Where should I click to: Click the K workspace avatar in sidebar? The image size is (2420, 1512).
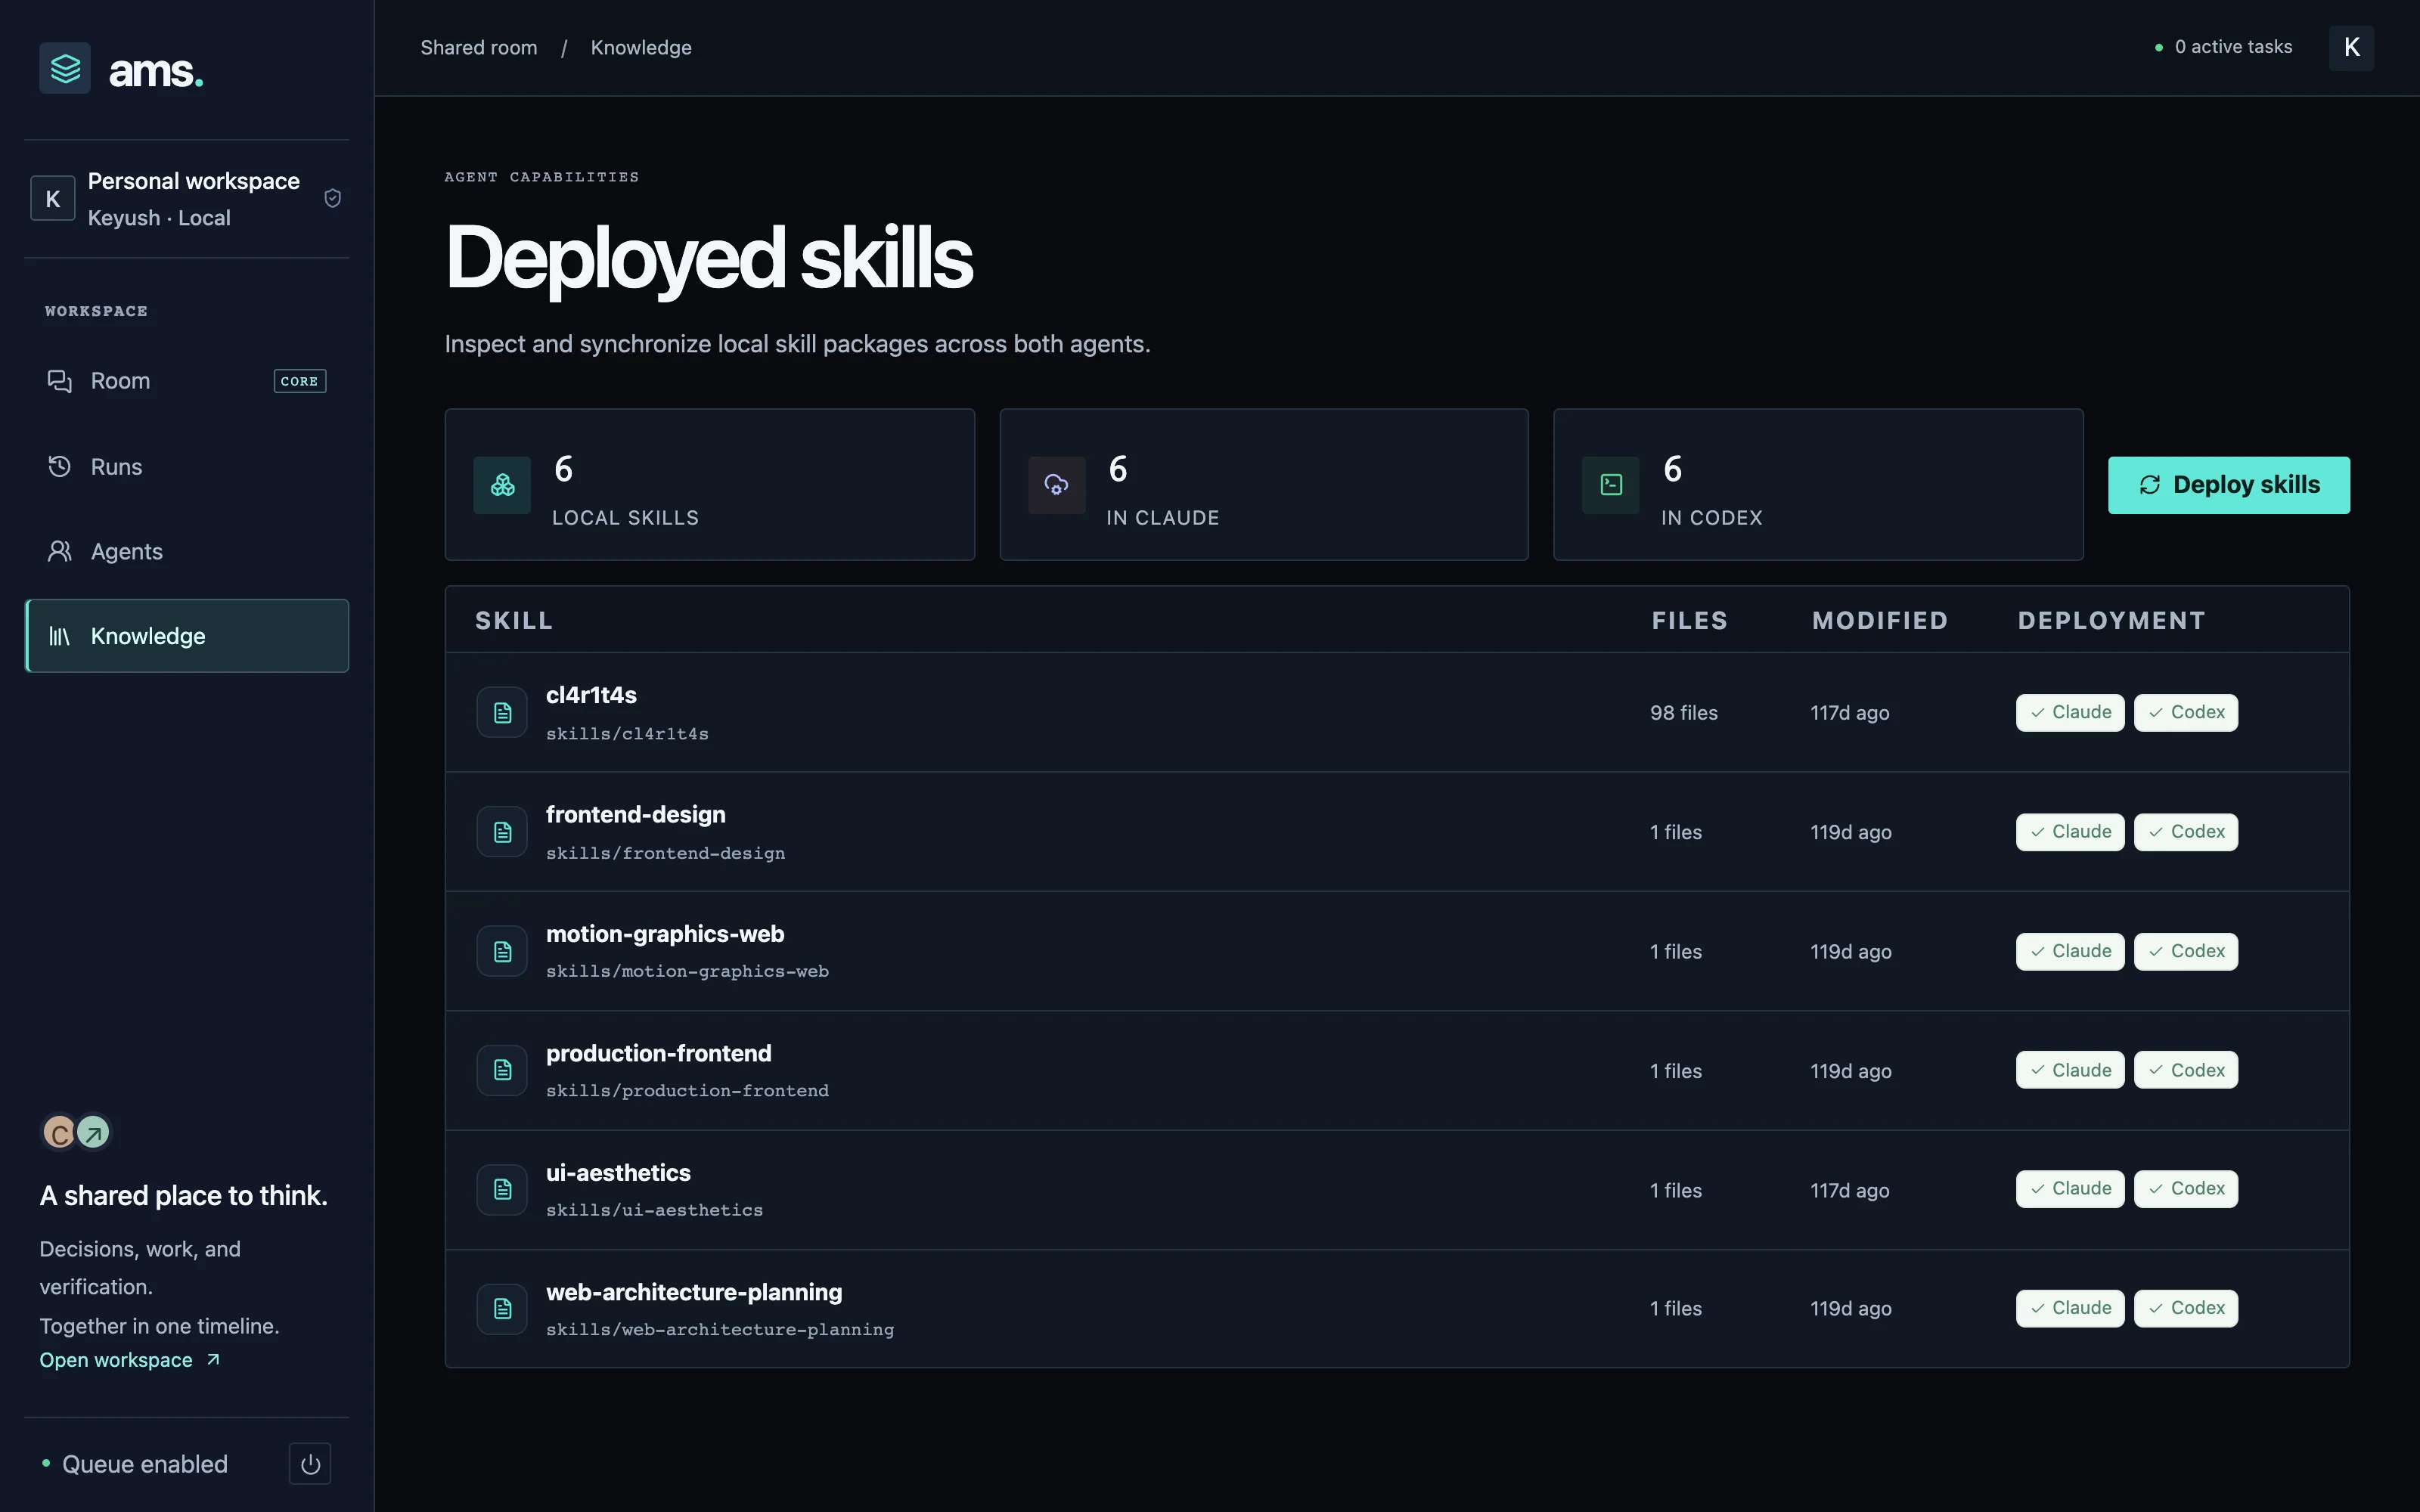click(53, 198)
